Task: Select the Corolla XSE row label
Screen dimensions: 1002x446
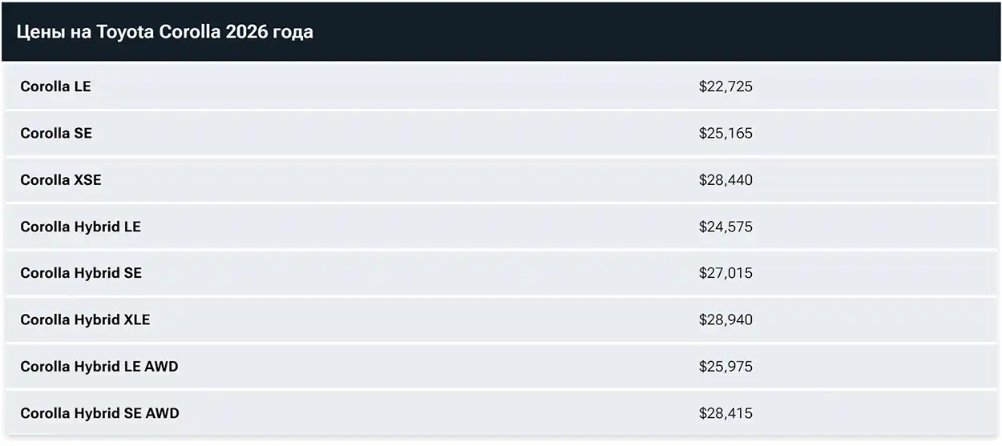Action: tap(61, 180)
